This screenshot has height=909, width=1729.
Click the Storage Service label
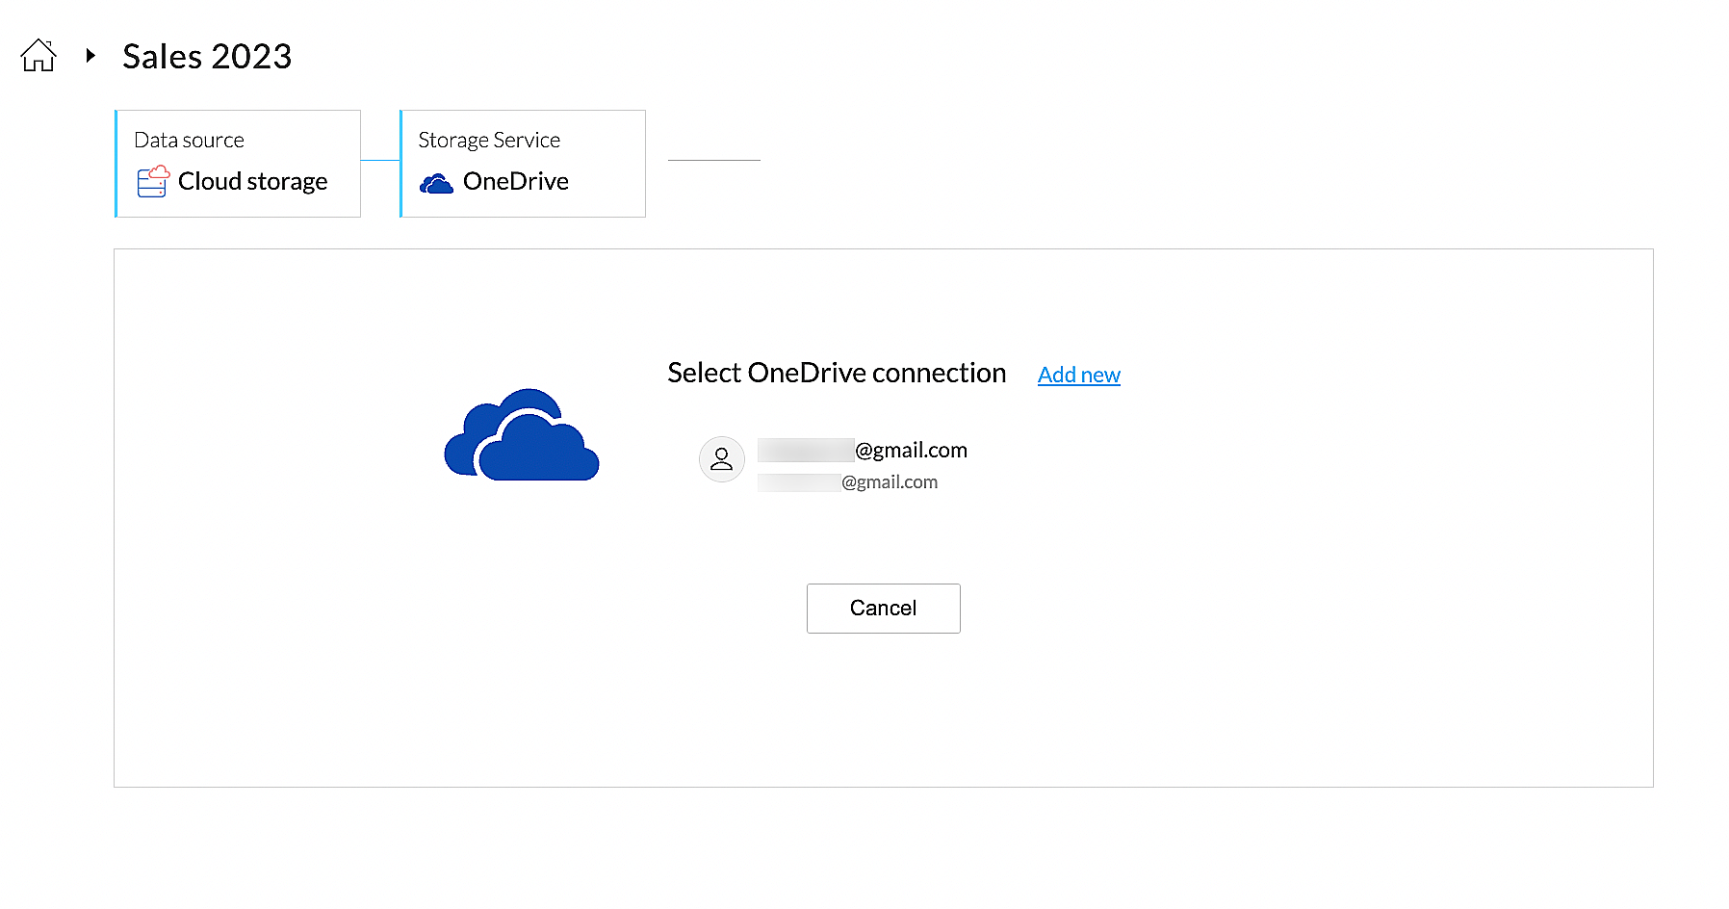click(489, 141)
